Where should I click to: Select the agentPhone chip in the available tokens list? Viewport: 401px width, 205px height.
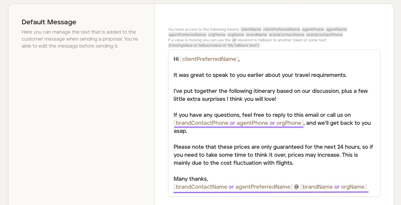(x=313, y=29)
